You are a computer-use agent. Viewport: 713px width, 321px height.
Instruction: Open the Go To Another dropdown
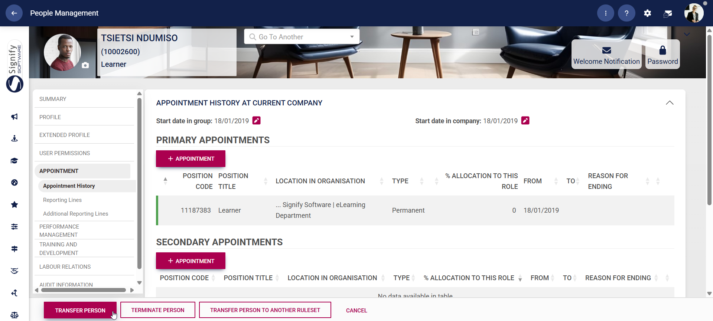302,37
